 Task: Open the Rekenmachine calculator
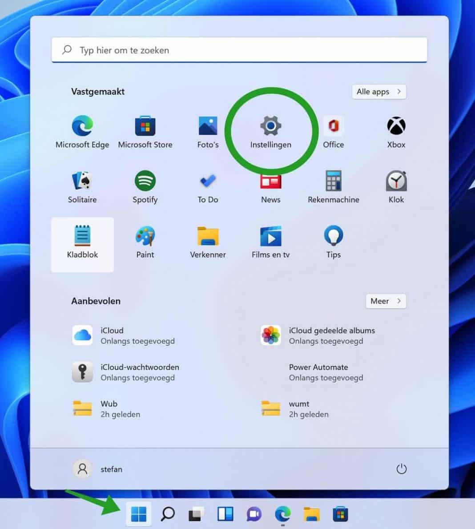tap(333, 187)
